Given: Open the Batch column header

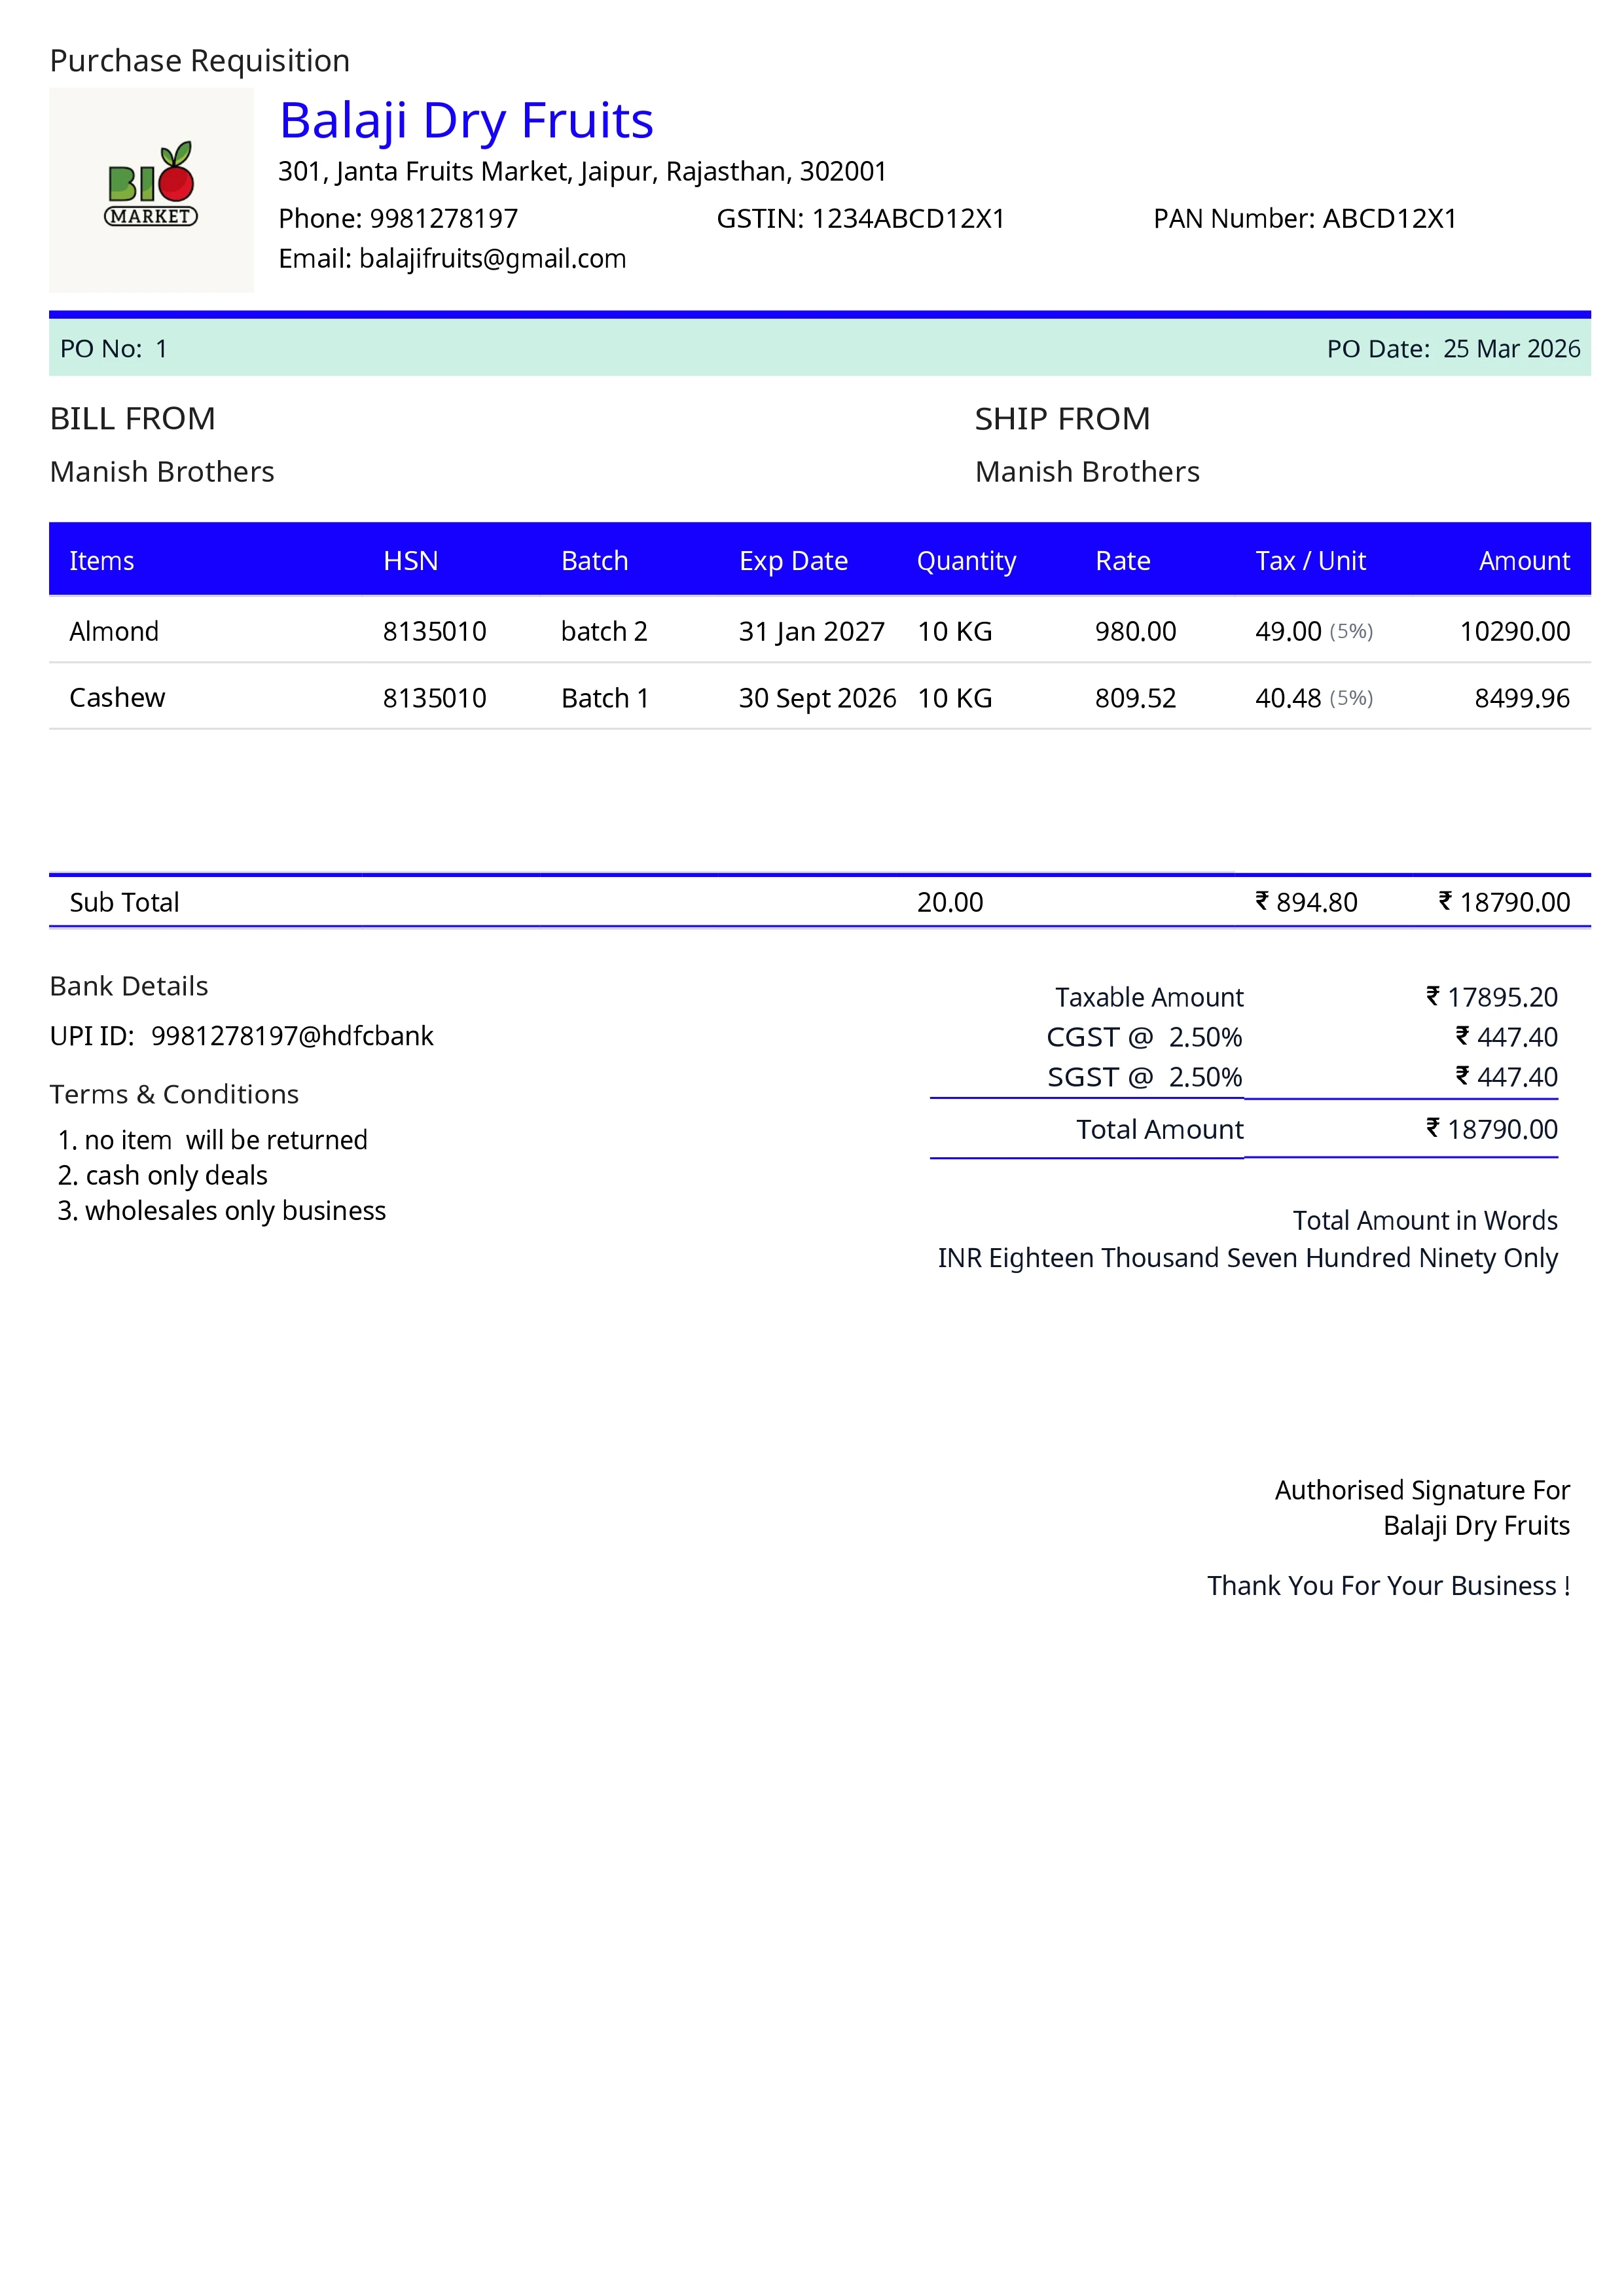Looking at the screenshot, I should click(594, 561).
